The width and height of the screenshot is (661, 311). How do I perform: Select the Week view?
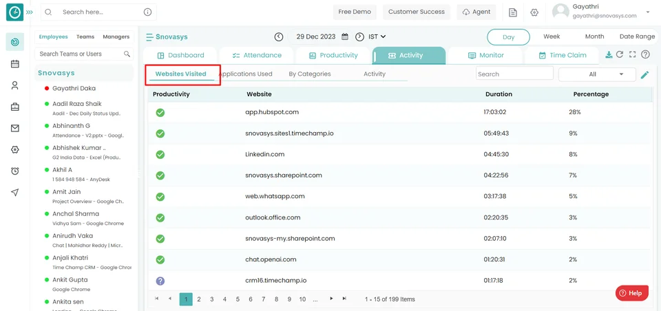tap(552, 36)
